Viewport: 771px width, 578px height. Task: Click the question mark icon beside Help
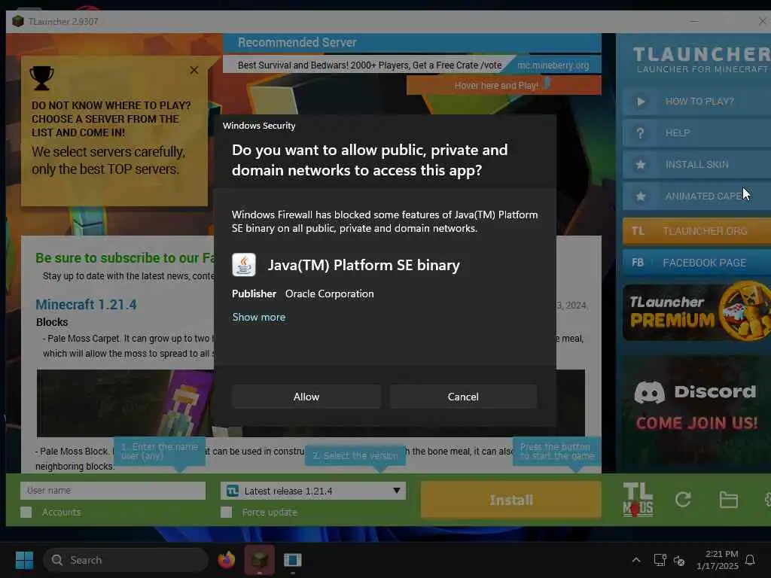[x=640, y=133]
